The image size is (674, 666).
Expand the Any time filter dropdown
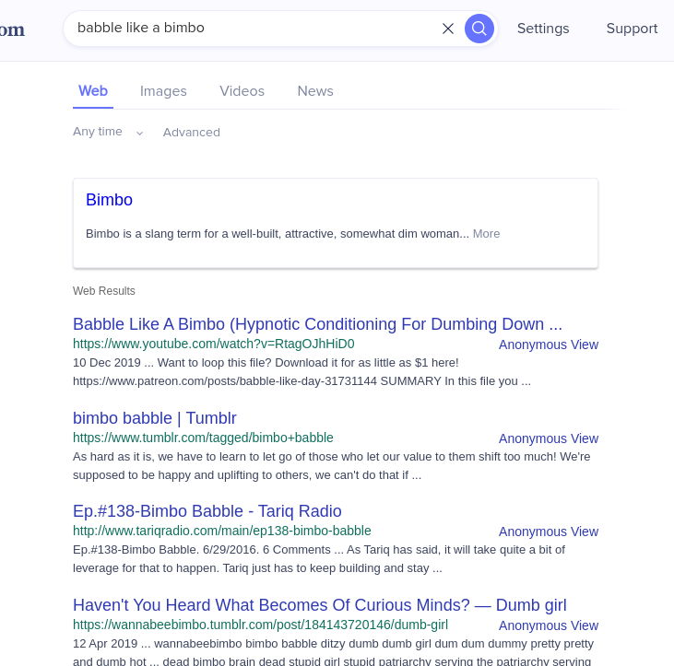point(108,132)
